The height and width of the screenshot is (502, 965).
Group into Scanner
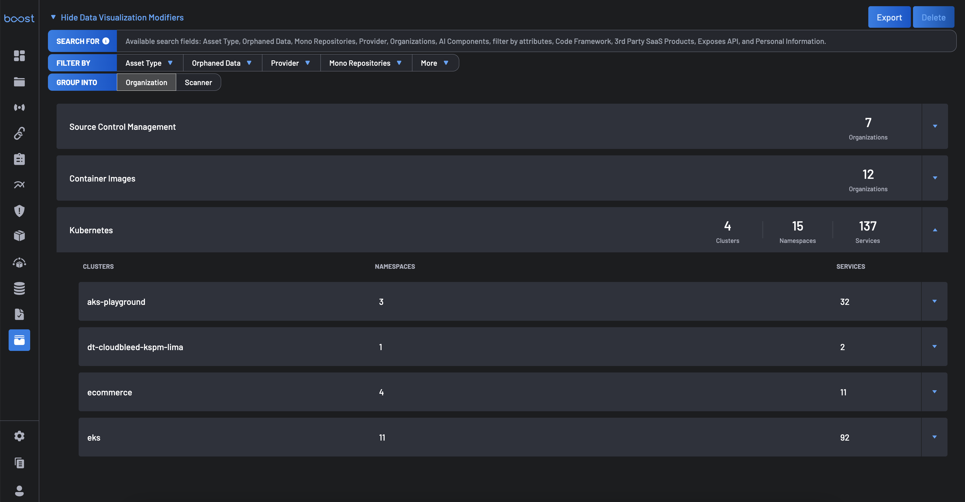tap(198, 82)
